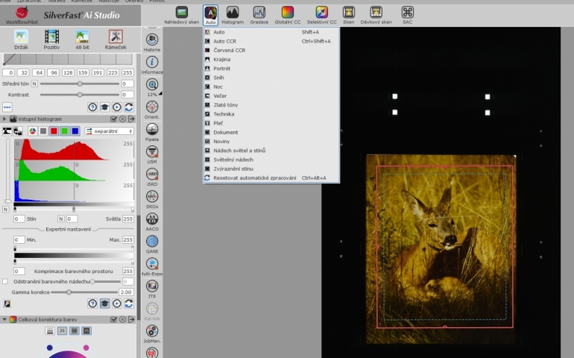The image size is (574, 358).
Task: Click the Držák icon
Action: (21, 37)
